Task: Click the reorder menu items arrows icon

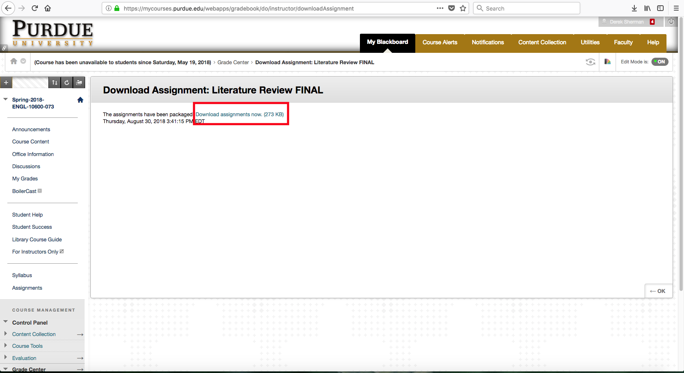Action: pyautogui.click(x=55, y=82)
